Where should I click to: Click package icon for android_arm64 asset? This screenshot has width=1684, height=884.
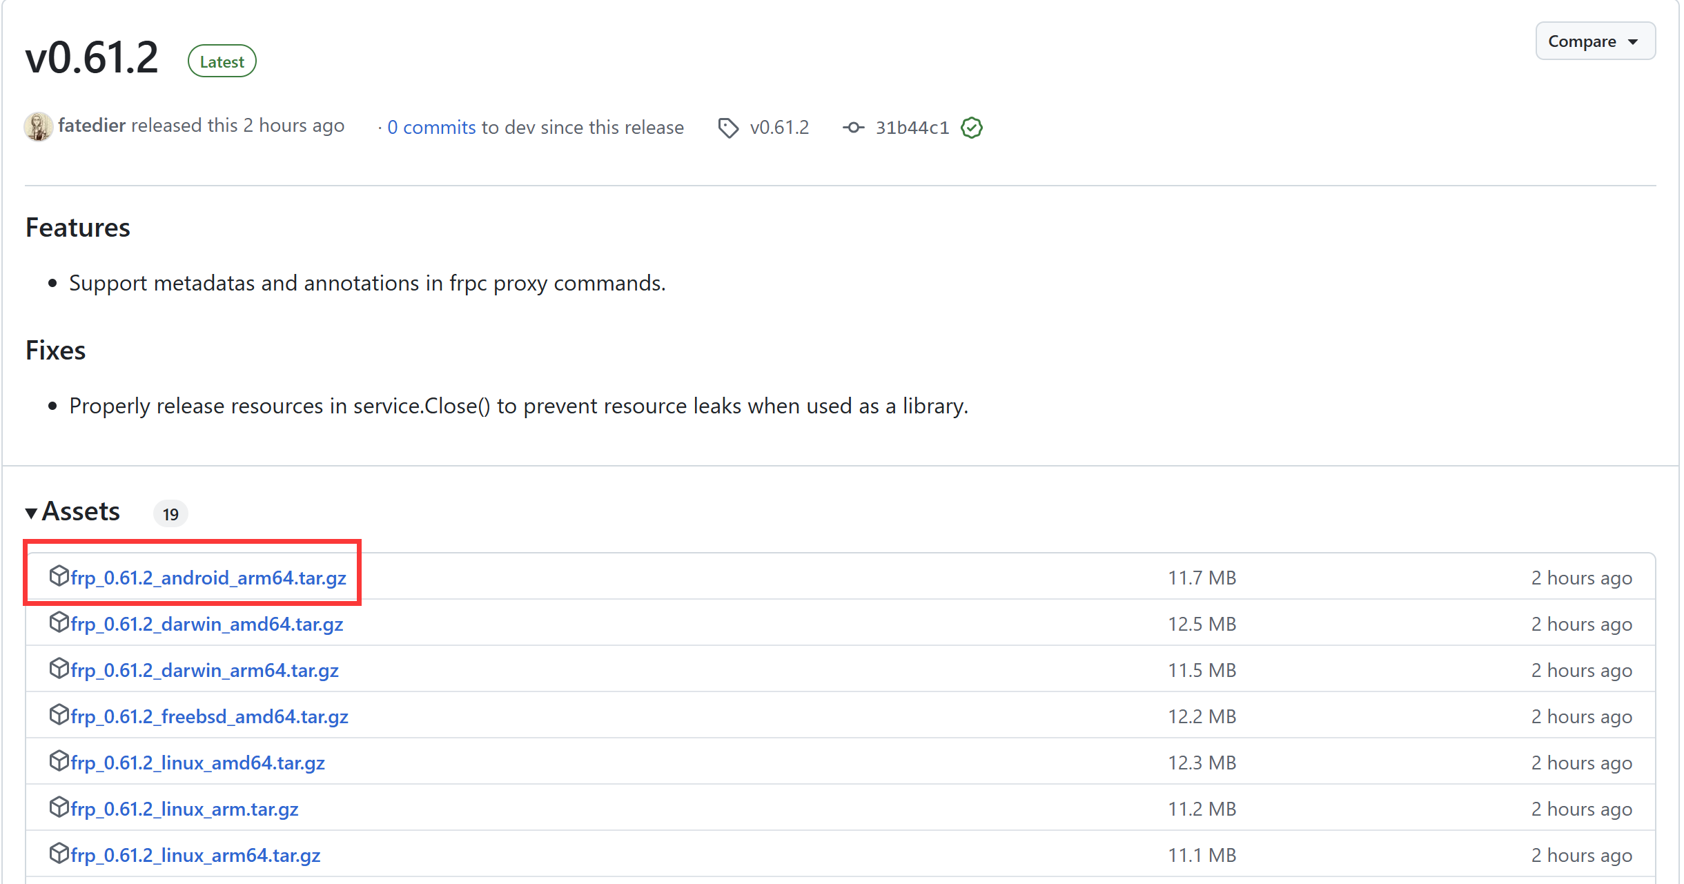click(59, 576)
